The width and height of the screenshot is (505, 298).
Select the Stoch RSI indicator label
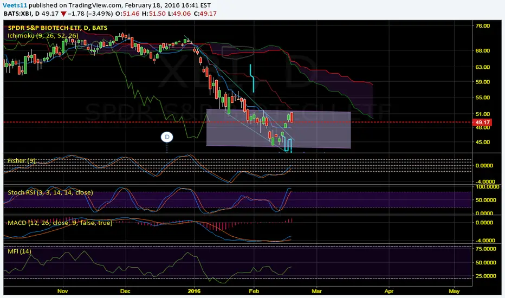click(x=50, y=192)
